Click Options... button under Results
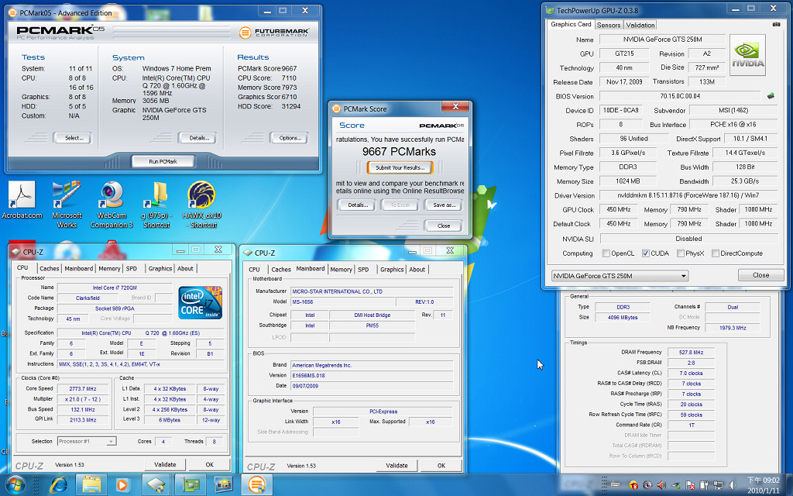 [x=290, y=138]
